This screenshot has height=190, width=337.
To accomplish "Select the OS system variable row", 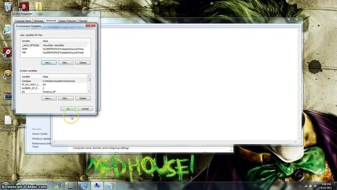I will click(x=54, y=92).
